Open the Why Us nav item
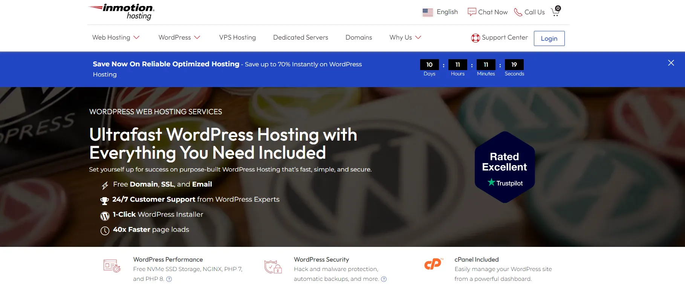 pos(401,37)
